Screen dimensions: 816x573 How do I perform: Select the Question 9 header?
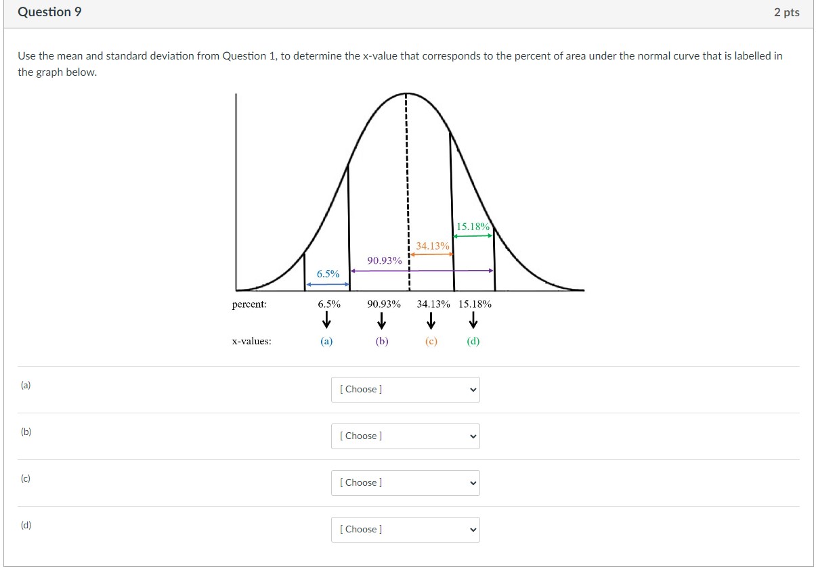point(48,12)
